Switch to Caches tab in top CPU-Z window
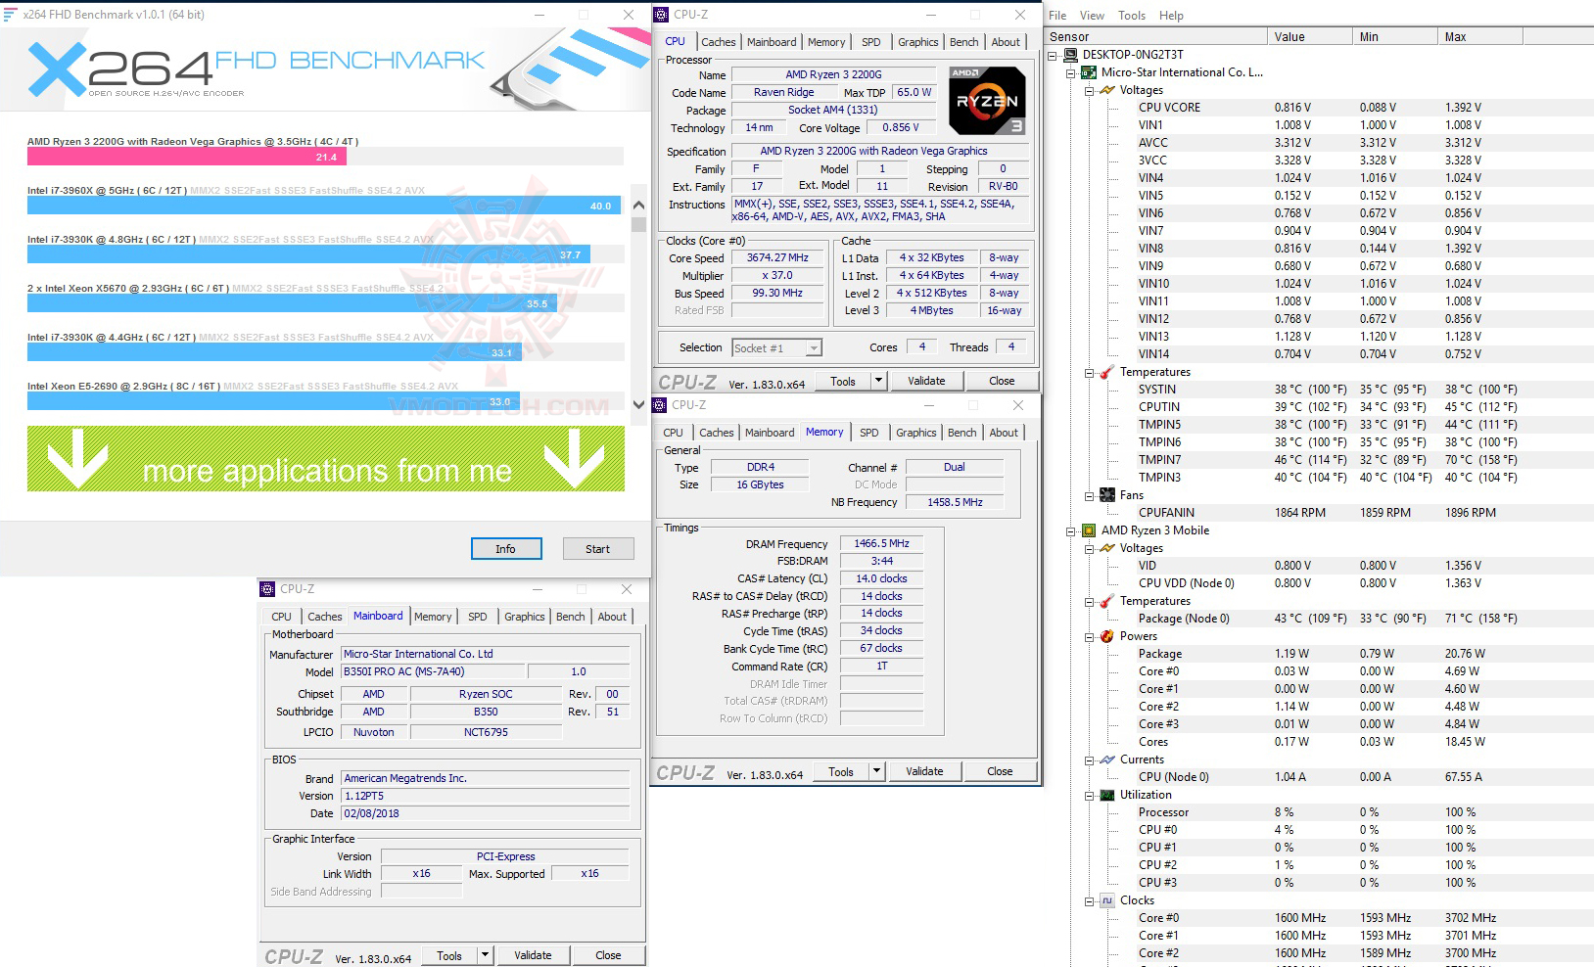Viewport: 1594px width, 967px height. click(718, 42)
